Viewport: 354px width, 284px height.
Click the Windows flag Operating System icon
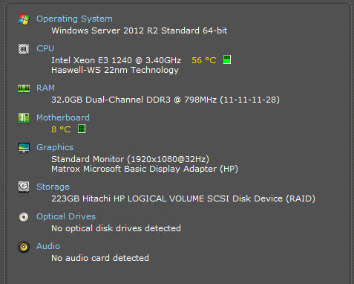tap(24, 19)
